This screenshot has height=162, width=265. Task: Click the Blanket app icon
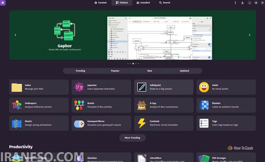tap(204, 105)
